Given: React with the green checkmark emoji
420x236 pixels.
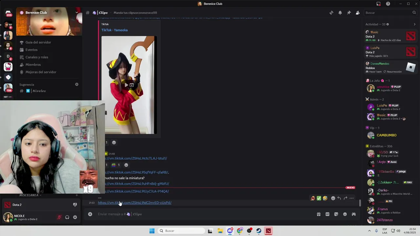Looking at the screenshot, I should [319, 198].
